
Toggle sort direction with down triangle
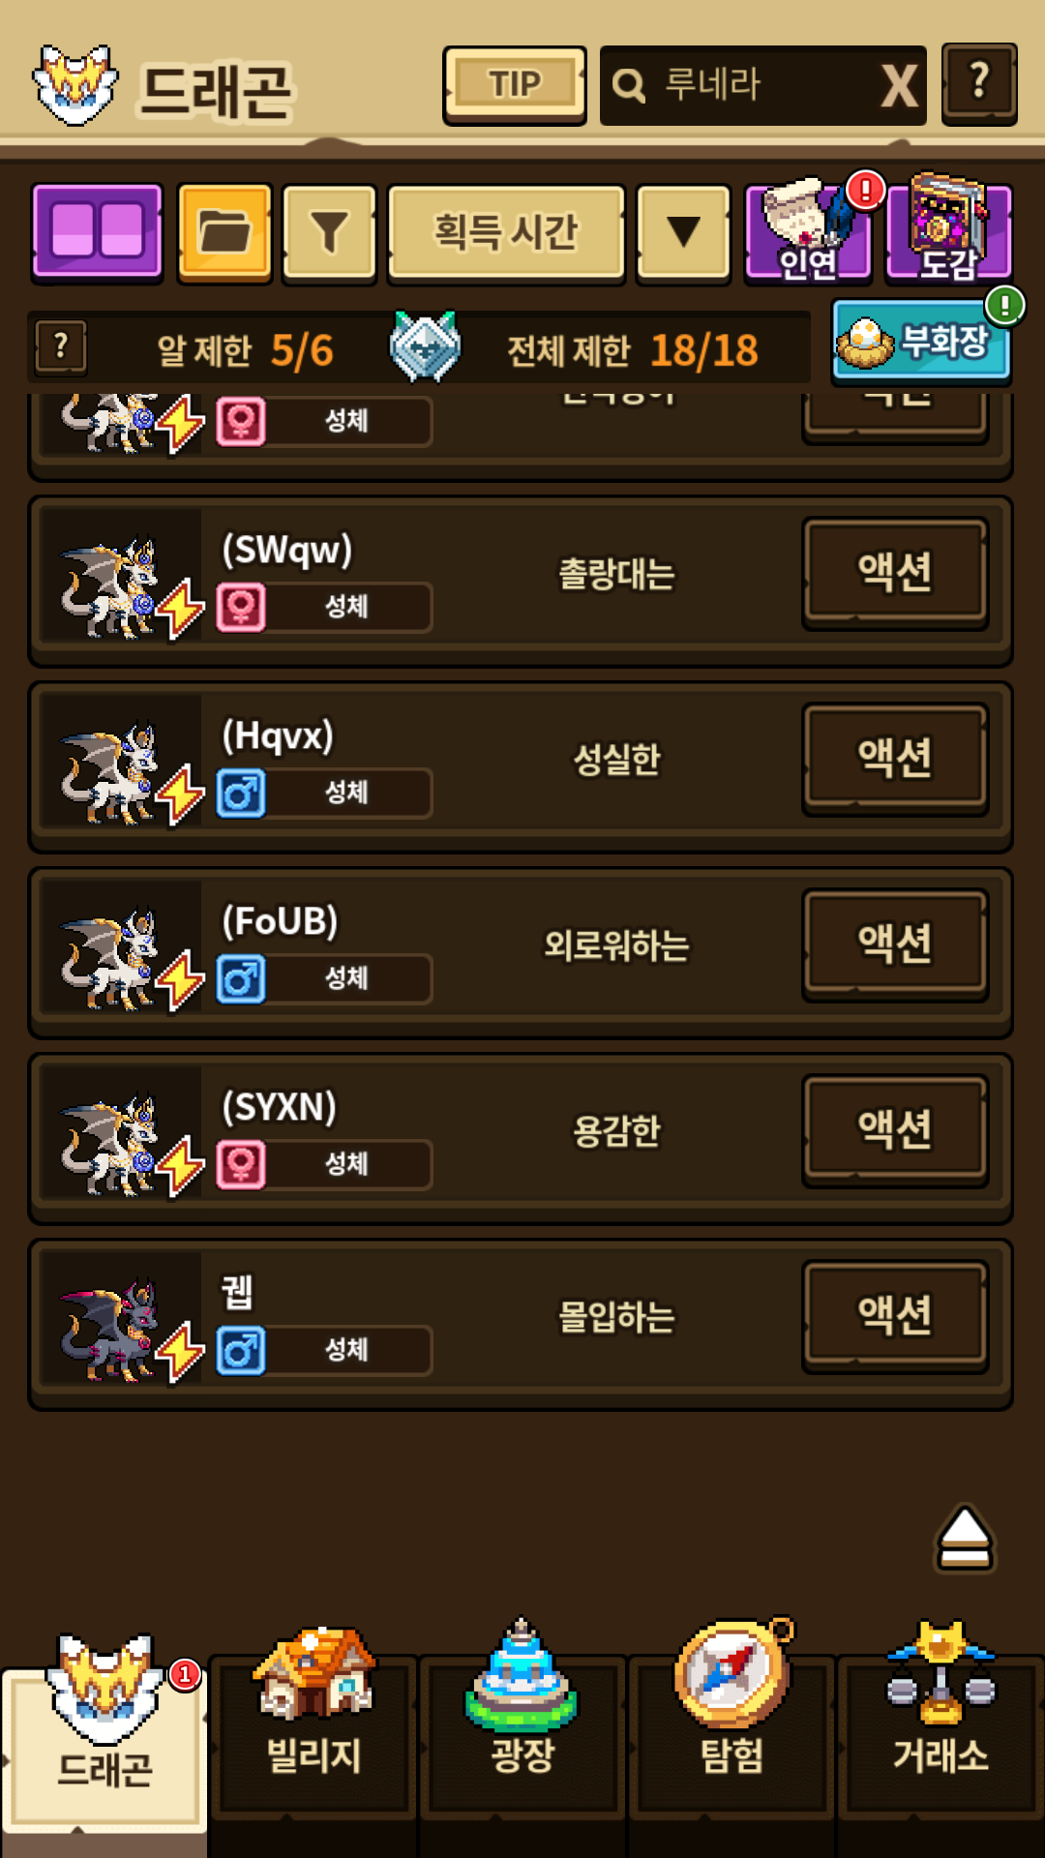click(683, 233)
